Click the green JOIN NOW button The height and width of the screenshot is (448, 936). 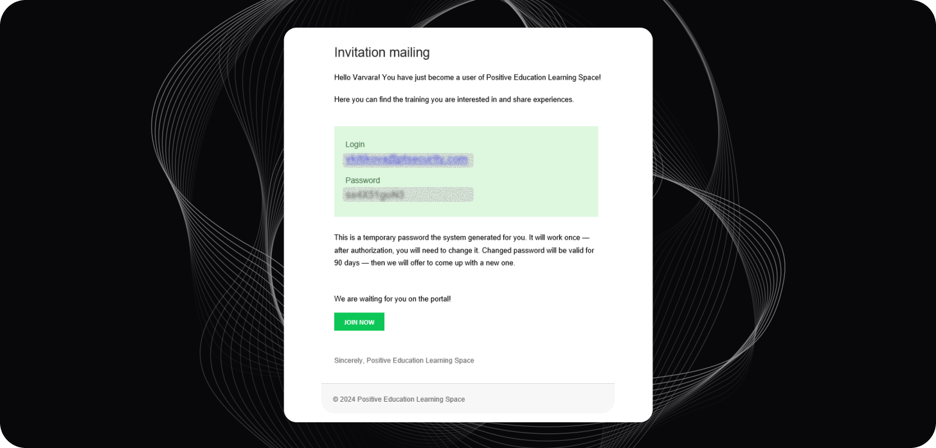(x=359, y=322)
